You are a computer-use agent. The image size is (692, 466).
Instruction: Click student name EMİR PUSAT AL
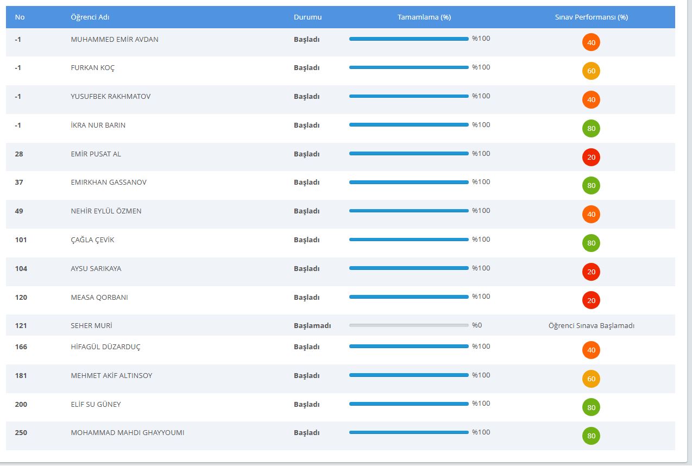(x=96, y=154)
